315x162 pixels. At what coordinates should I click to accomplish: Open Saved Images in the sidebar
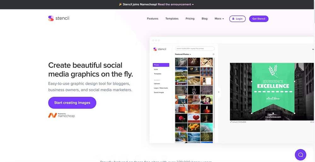click(159, 92)
